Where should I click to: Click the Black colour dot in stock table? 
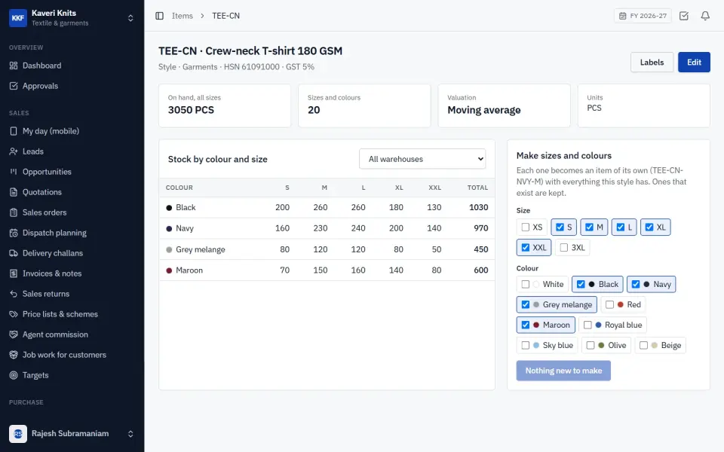coord(169,208)
